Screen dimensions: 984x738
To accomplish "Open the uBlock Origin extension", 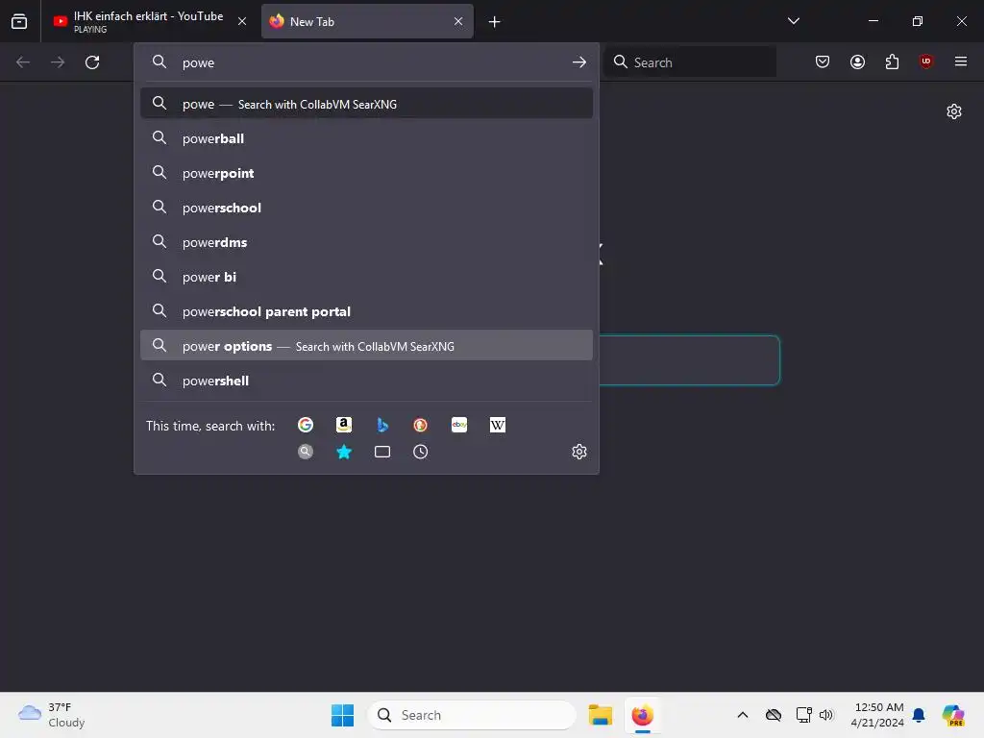I will [x=926, y=61].
